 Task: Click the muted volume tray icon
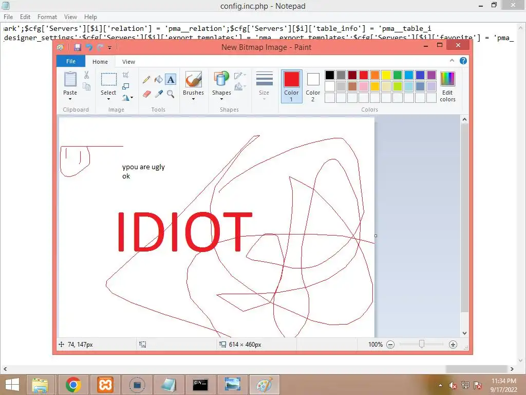pyautogui.click(x=453, y=385)
